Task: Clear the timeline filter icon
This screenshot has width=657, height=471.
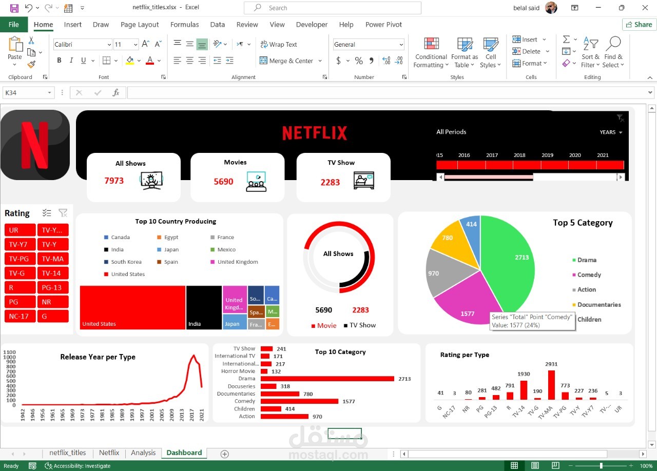Action: pos(621,118)
